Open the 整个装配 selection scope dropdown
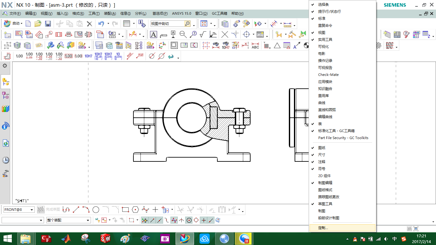 tap(88, 220)
